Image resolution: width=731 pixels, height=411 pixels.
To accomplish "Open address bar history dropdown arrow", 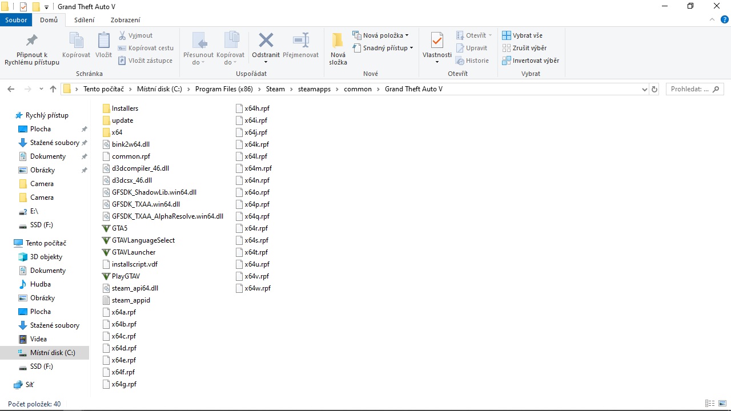I will (644, 89).
